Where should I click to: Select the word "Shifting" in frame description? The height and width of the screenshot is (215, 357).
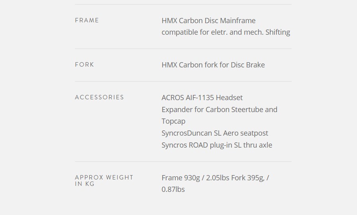pos(277,32)
